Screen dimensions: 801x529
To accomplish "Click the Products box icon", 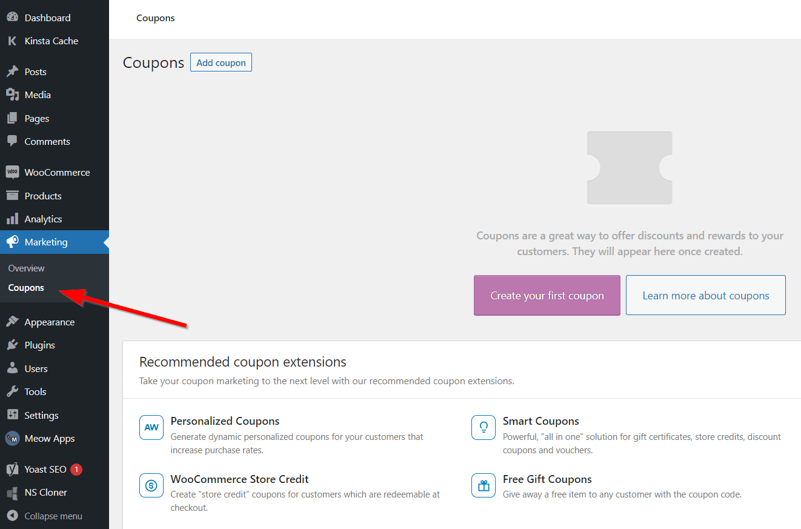I will pos(12,195).
